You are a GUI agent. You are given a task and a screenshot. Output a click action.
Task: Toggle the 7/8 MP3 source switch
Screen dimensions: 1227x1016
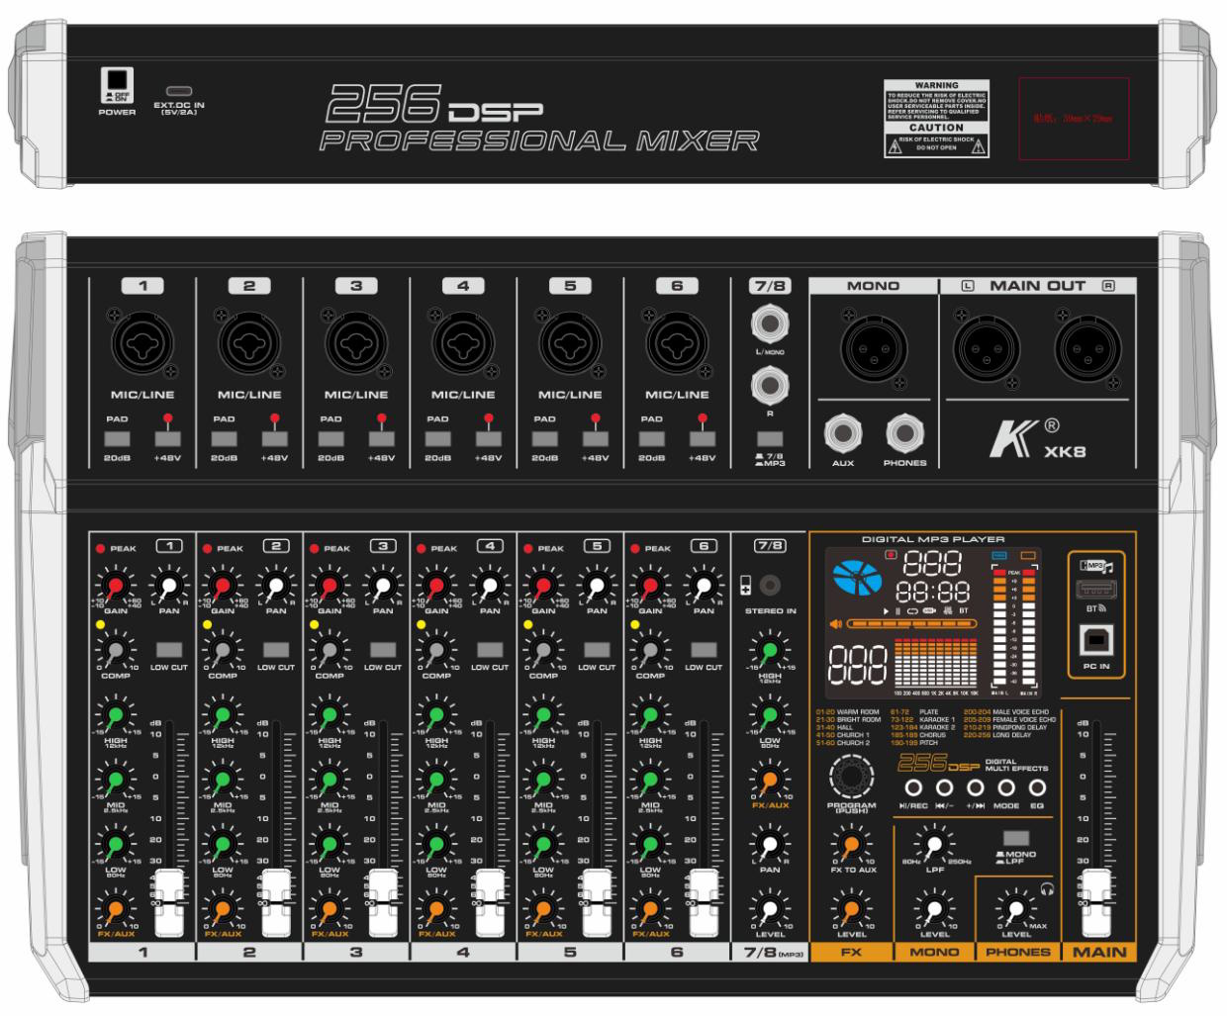pos(770,438)
